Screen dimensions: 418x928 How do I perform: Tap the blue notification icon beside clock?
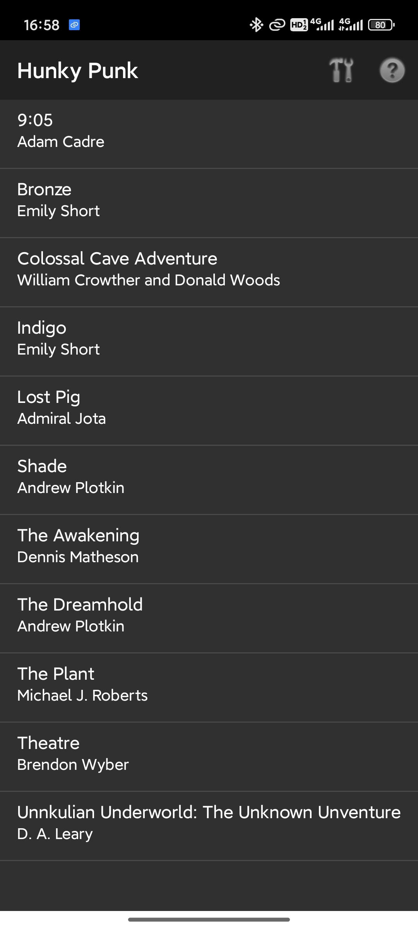coord(74,25)
